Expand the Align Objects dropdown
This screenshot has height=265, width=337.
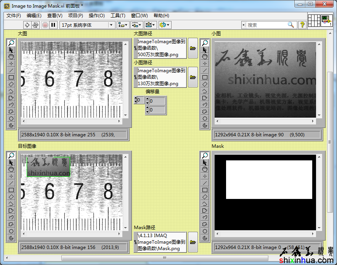[123, 25]
